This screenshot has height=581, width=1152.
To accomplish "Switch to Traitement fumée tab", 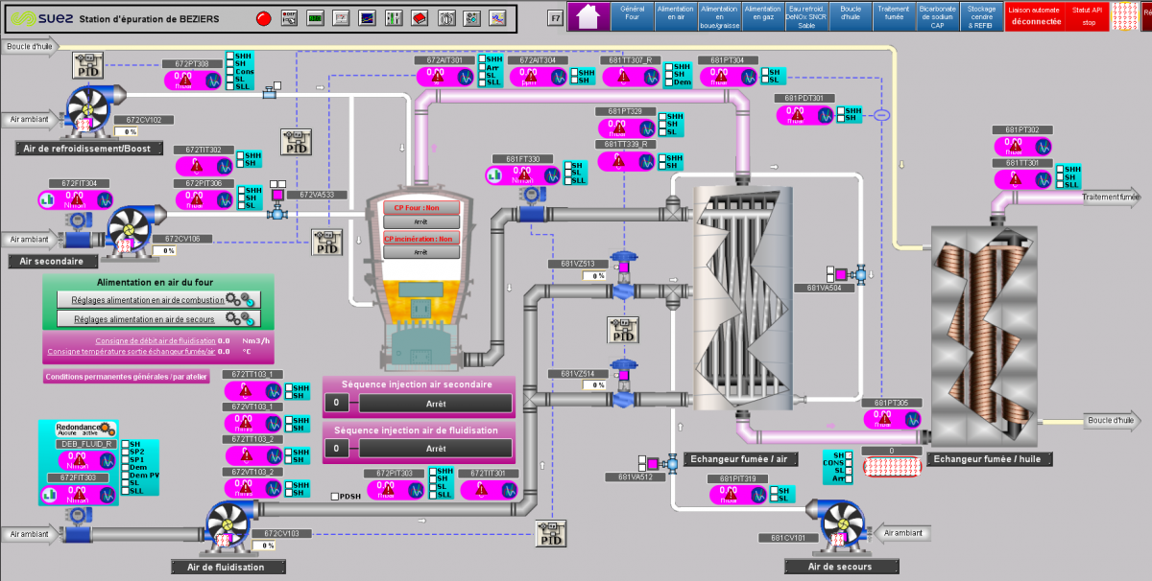I will [x=893, y=16].
